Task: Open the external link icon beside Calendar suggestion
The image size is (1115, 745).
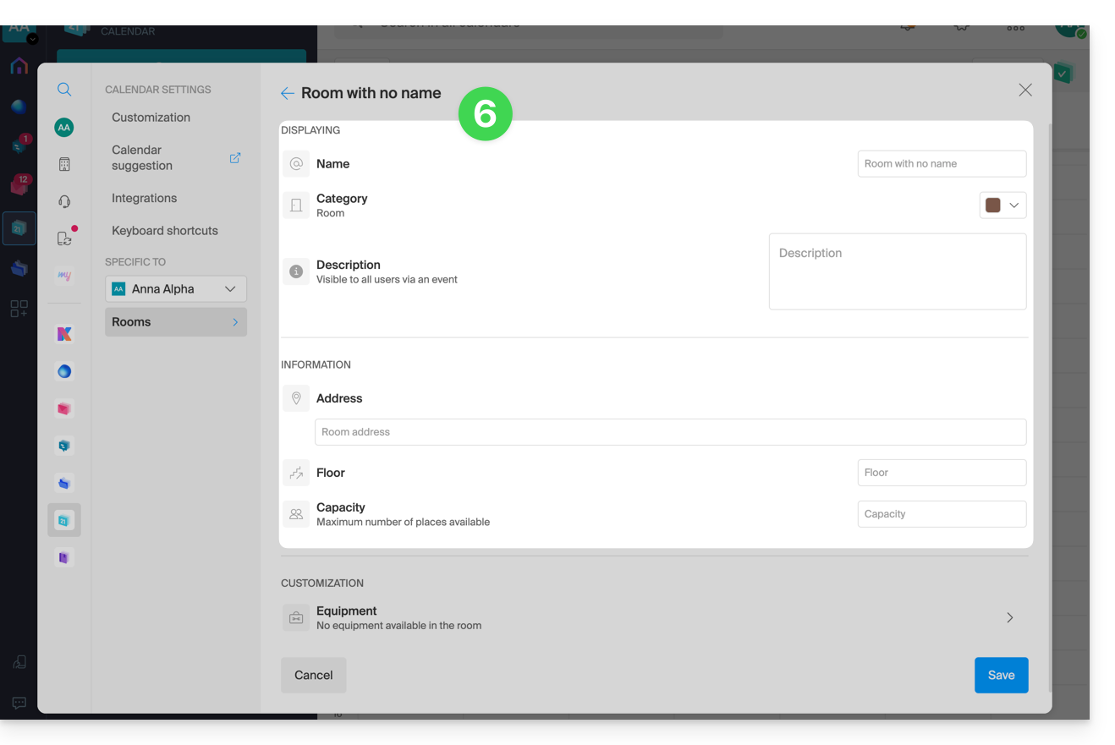Action: click(235, 158)
